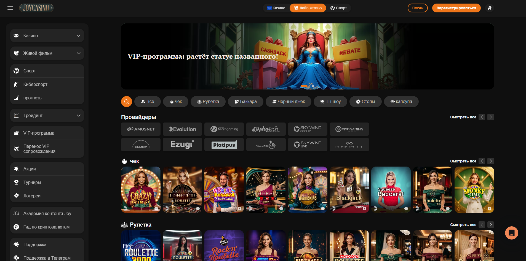Screen dimensions: 526x261
Task: Open Смотреть все for Рулетка section
Action: tap(463, 225)
